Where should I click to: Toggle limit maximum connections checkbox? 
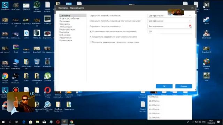click(x=91, y=32)
